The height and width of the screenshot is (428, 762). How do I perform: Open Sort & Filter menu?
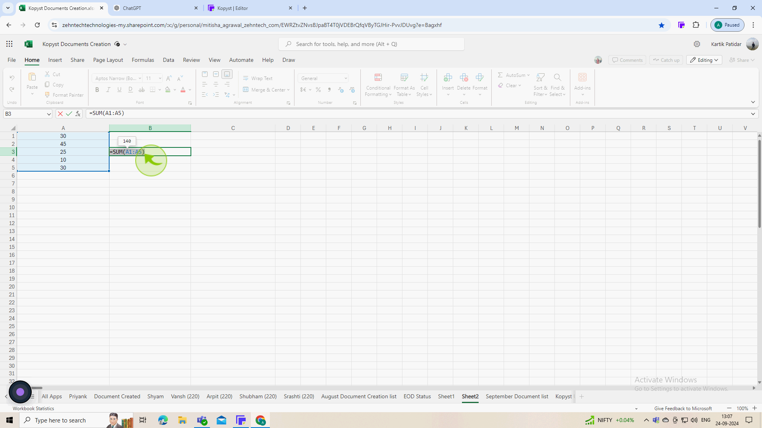(540, 85)
